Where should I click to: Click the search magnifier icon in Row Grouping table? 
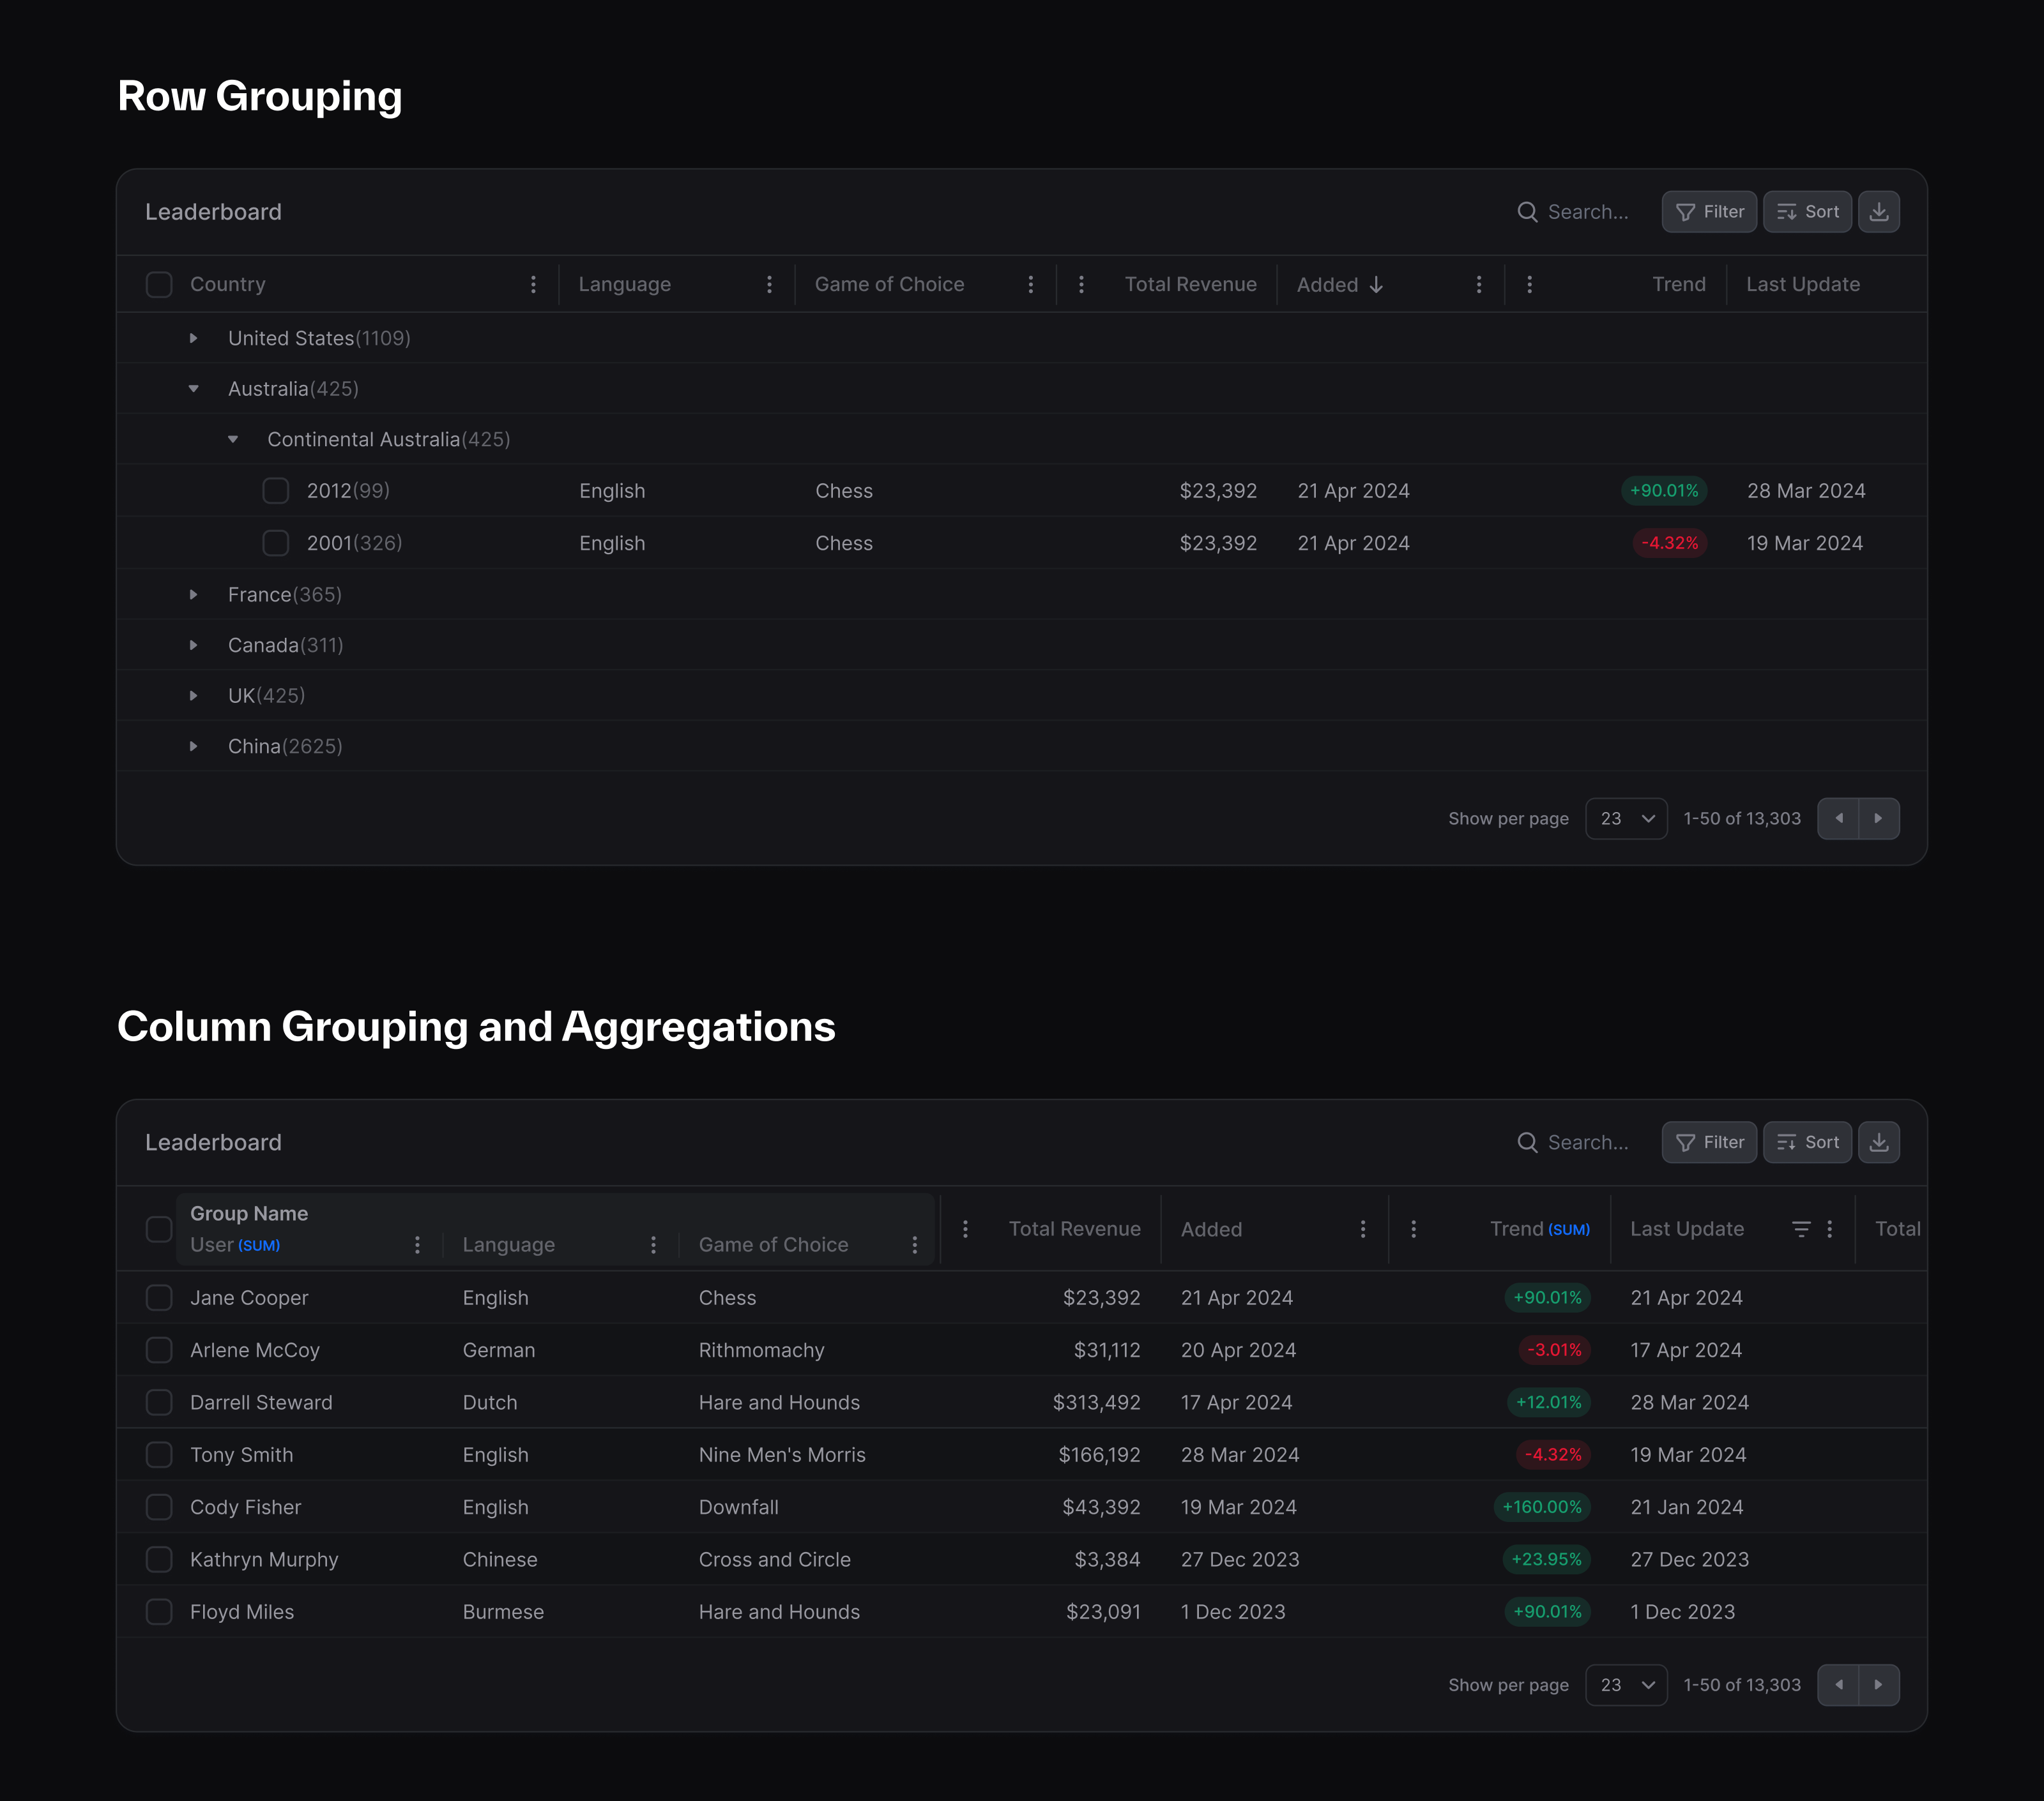click(x=1528, y=211)
